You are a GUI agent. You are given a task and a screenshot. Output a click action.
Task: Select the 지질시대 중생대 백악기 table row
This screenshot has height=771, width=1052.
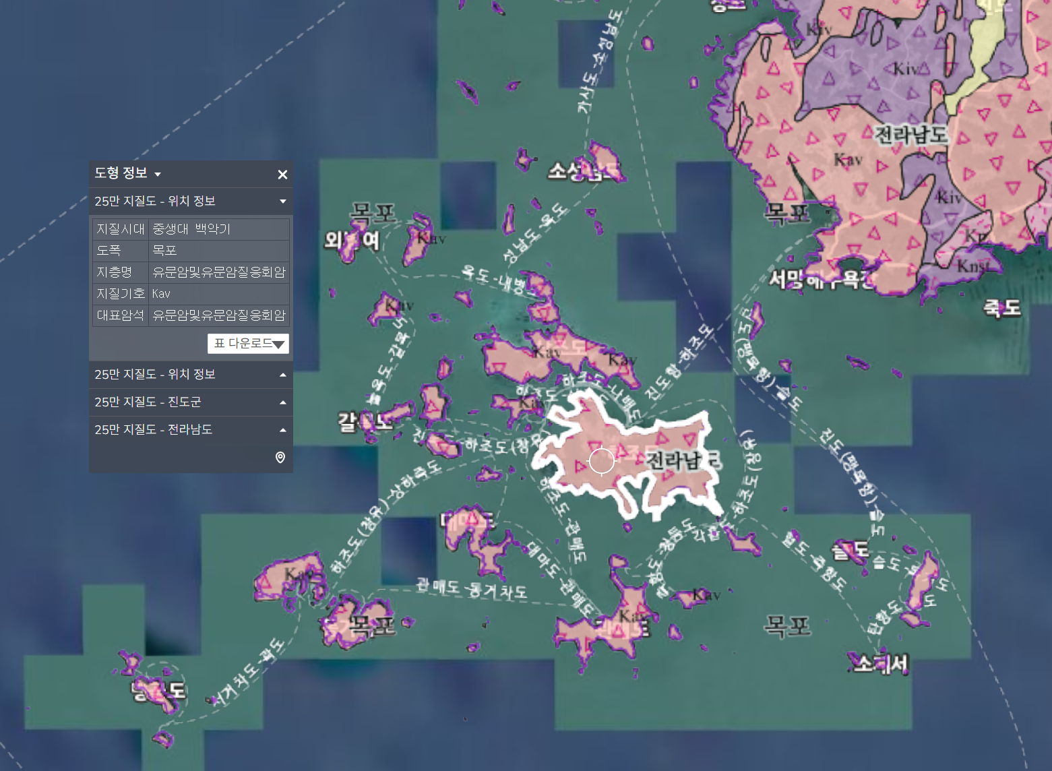pos(191,229)
